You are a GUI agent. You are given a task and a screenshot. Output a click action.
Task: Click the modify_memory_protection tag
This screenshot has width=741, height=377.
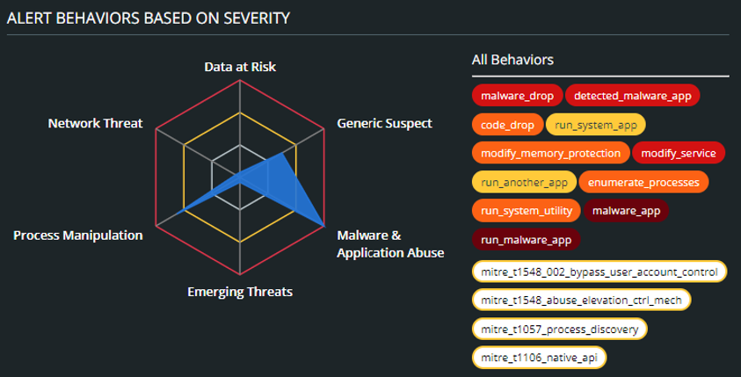pyautogui.click(x=549, y=154)
